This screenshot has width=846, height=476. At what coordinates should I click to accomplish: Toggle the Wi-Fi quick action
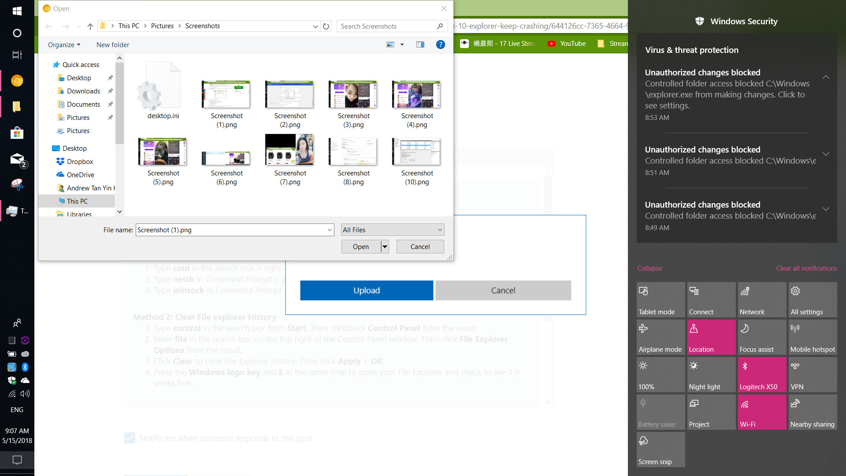pyautogui.click(x=761, y=412)
